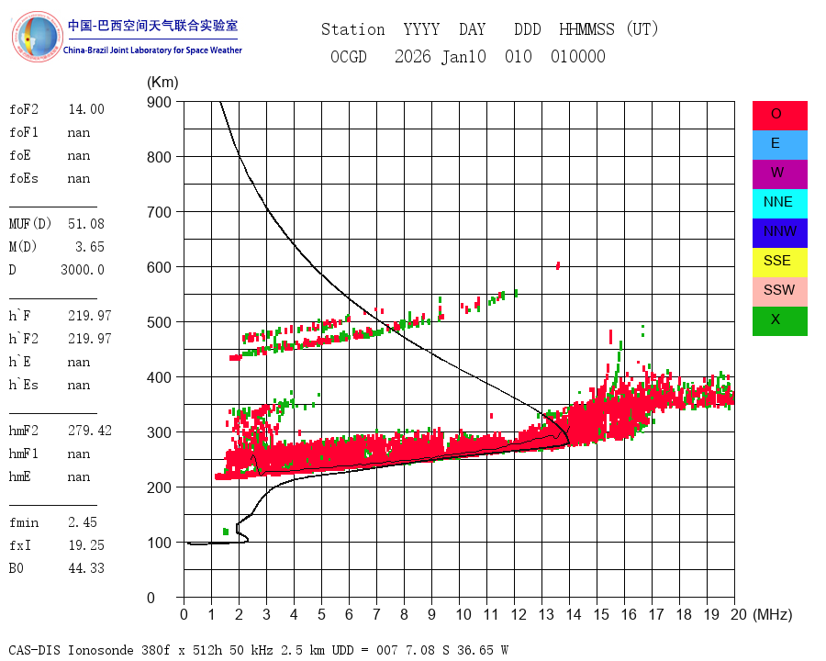This screenshot has height=661, width=826.
Task: Click the h`F2 label
Action: (24, 339)
